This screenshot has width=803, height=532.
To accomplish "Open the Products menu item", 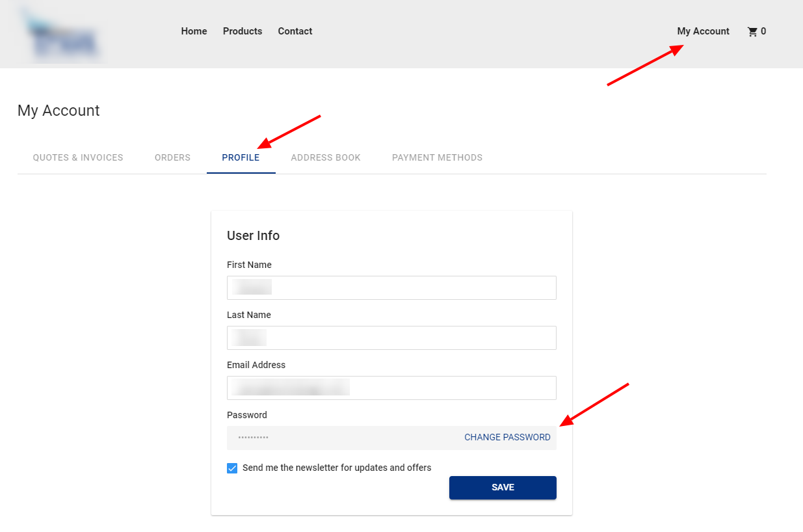I will 243,31.
